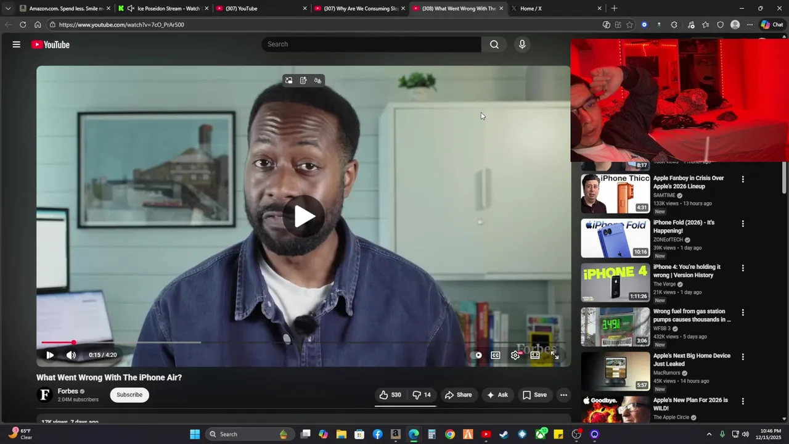Open the taskbar clock and date
The width and height of the screenshot is (789, 444).
click(x=771, y=434)
